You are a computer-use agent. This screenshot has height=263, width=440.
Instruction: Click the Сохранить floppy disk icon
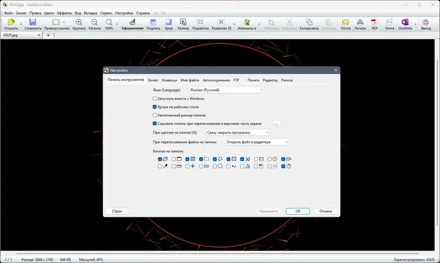(x=32, y=22)
